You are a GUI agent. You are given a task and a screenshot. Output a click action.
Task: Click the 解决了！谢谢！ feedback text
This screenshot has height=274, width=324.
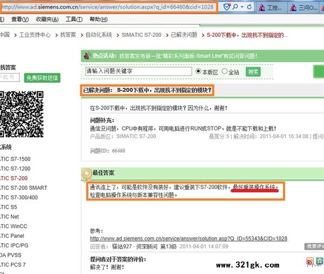pyautogui.click(x=107, y=267)
